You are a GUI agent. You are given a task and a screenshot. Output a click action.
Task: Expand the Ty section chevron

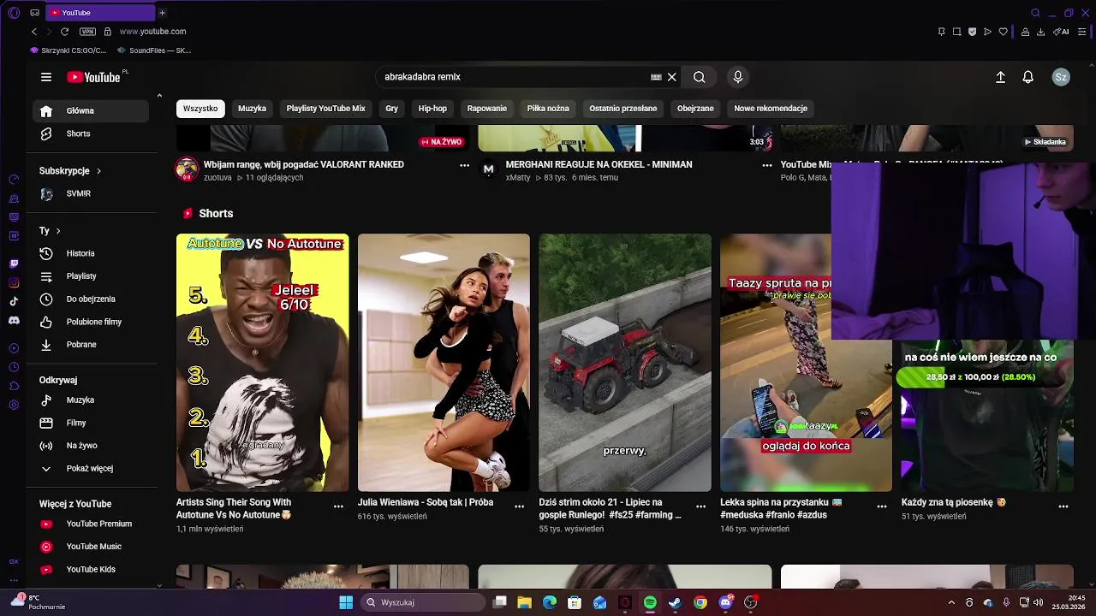click(58, 231)
